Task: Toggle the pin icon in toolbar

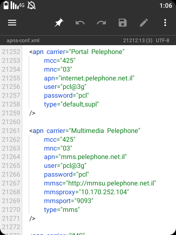Action: (59, 23)
